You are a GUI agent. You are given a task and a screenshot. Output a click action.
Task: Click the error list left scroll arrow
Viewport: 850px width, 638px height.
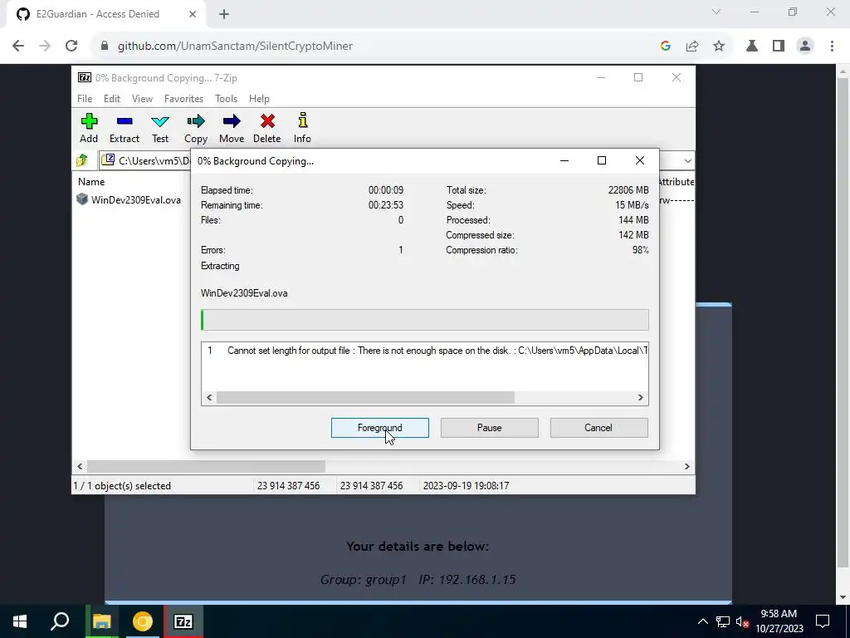tap(209, 398)
